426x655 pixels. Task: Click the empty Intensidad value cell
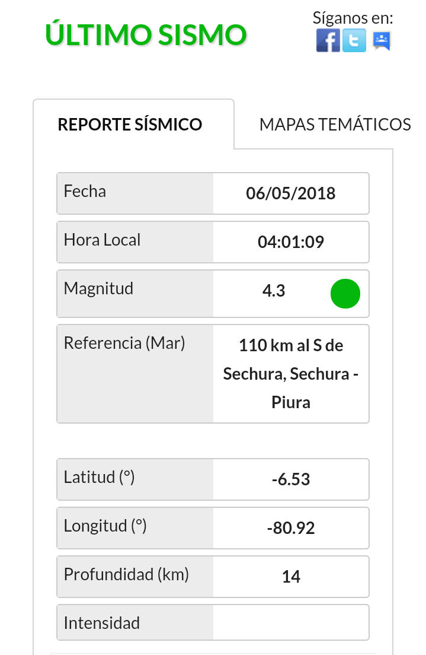coord(291,623)
